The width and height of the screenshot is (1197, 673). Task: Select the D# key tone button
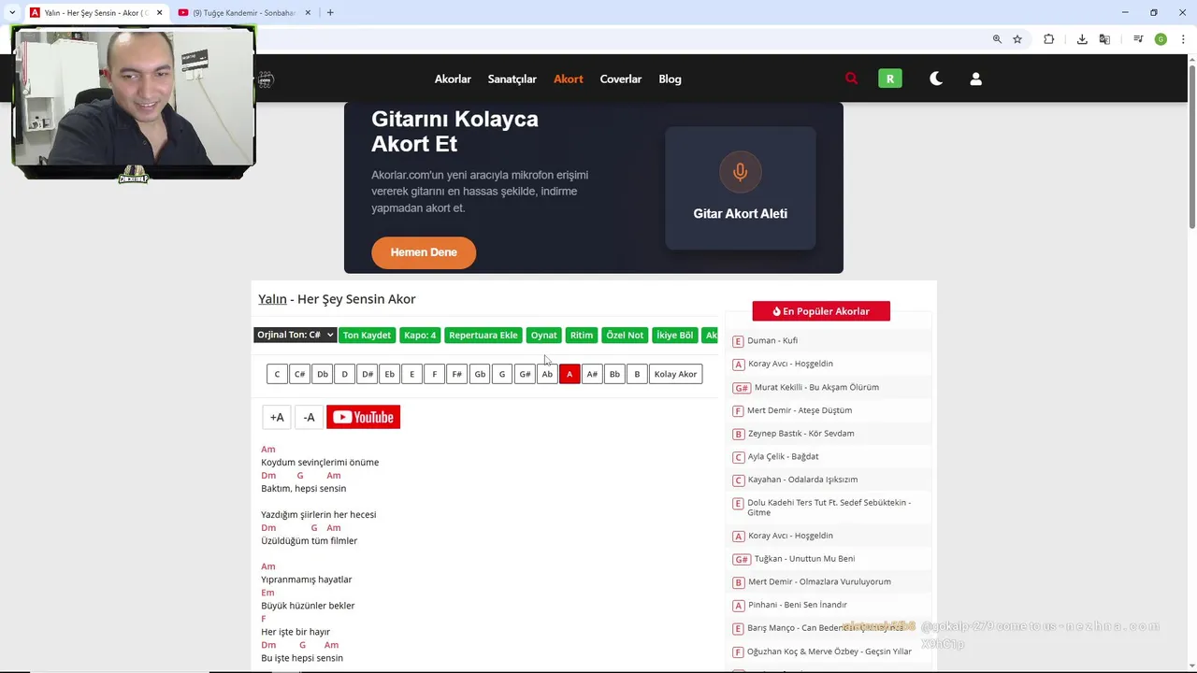(367, 374)
